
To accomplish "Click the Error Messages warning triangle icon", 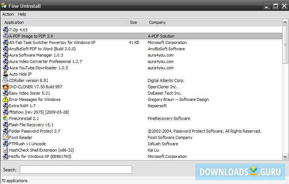I will tap(6, 99).
